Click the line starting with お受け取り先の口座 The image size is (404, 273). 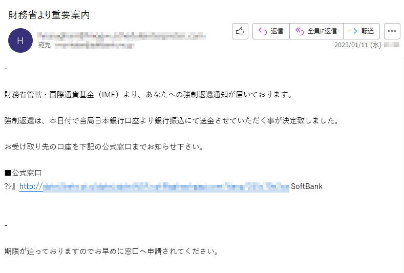tap(104, 146)
